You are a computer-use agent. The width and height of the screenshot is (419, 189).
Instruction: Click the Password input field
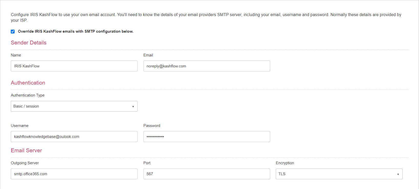[x=207, y=136]
